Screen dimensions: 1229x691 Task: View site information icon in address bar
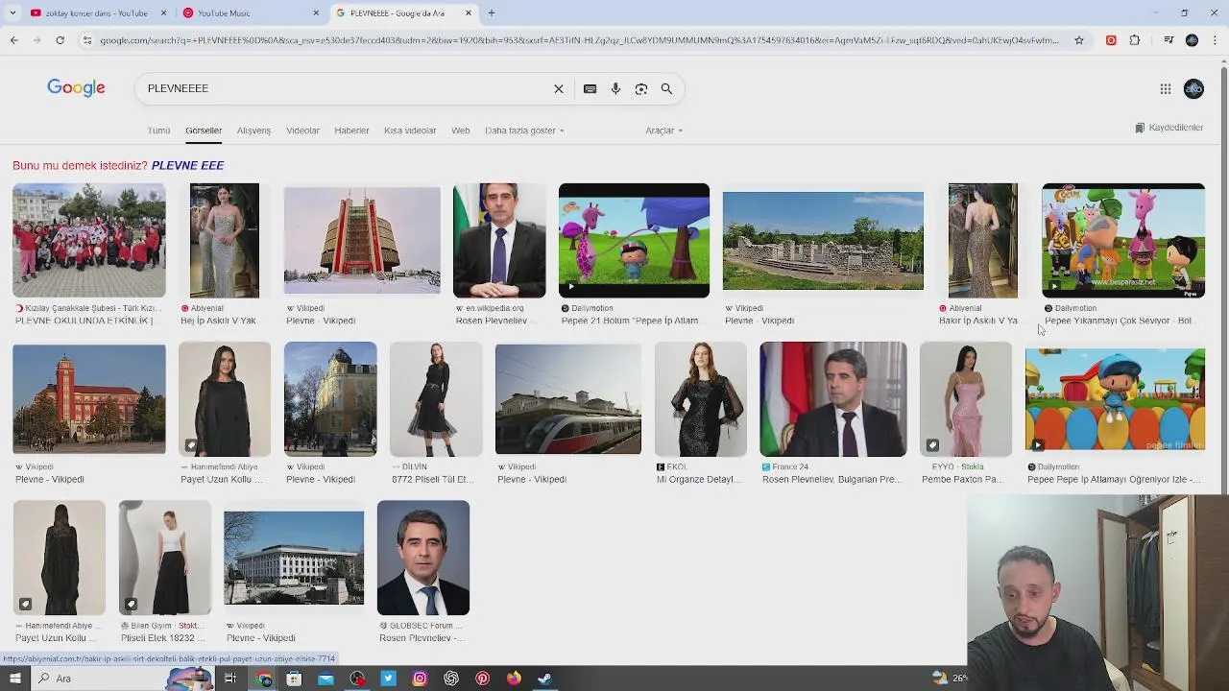coord(86,40)
